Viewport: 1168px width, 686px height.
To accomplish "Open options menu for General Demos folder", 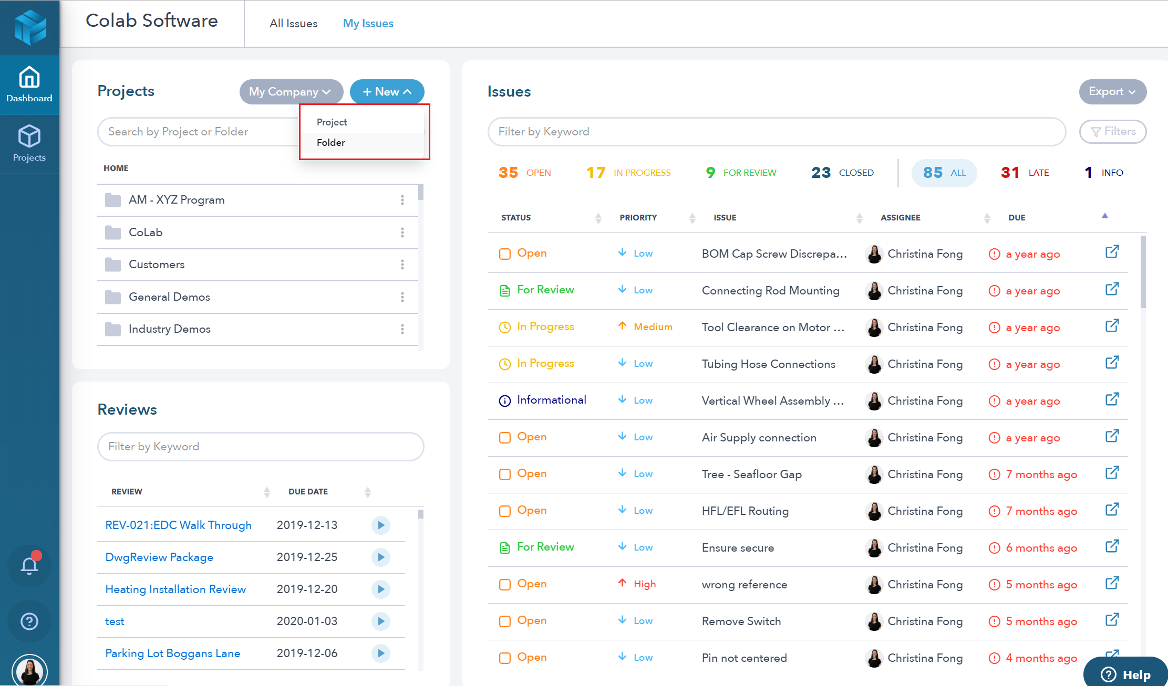I will coord(402,297).
